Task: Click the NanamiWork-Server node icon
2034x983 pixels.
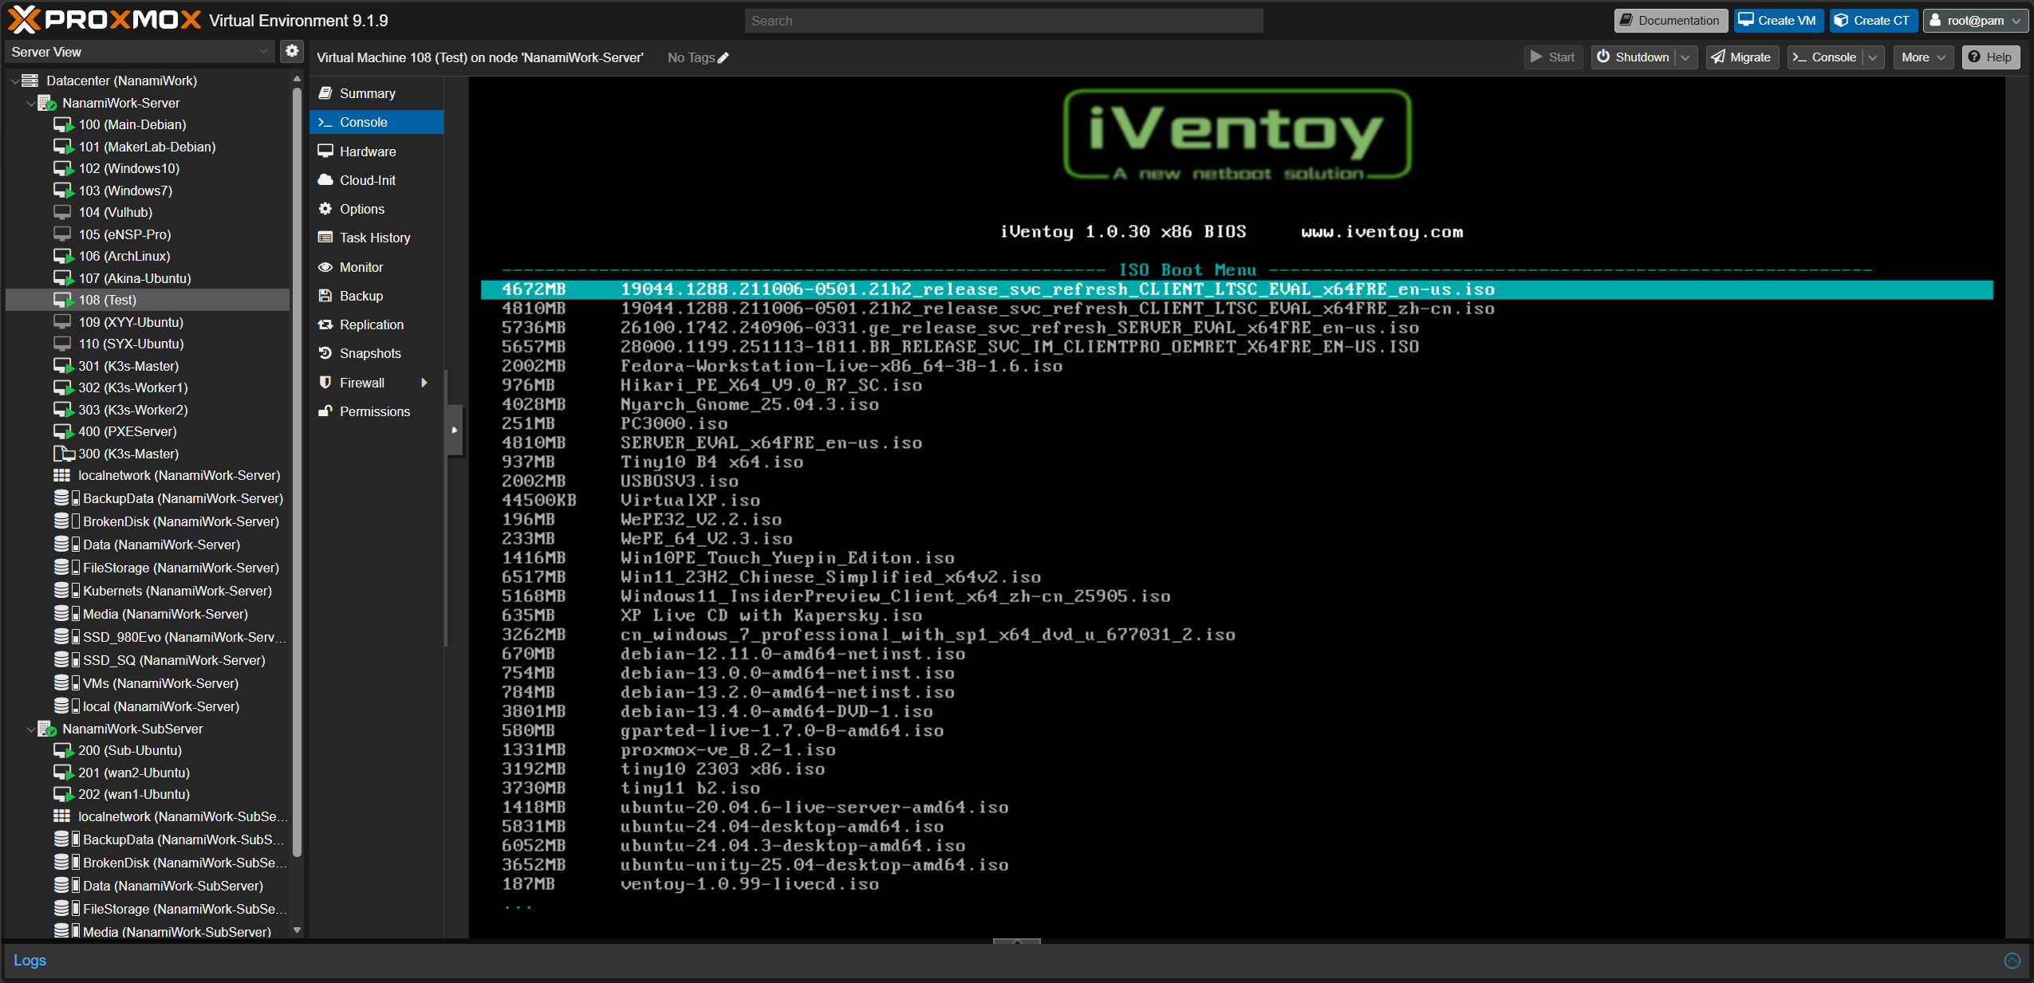Action: pos(47,103)
